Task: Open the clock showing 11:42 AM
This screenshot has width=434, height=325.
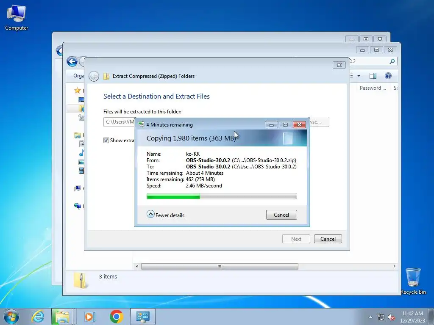Action: 412,317
